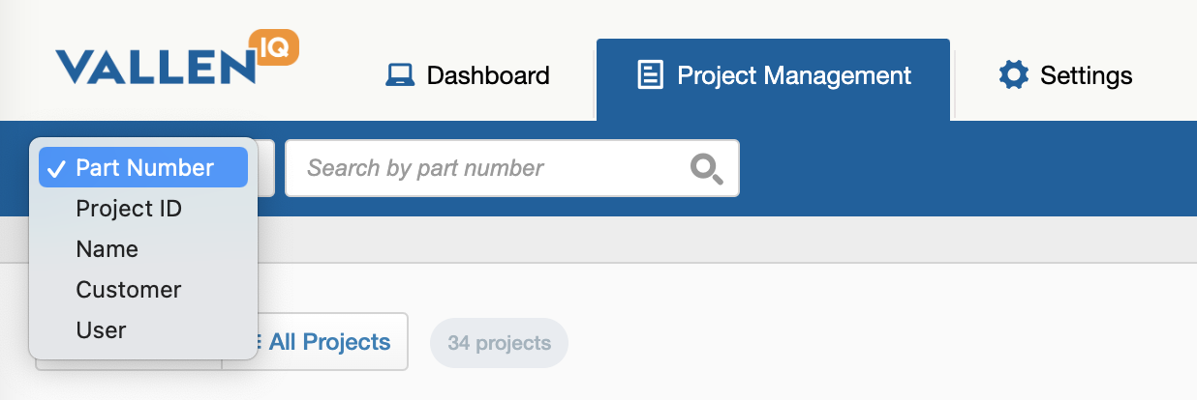The image size is (1197, 400).
Task: Select Project ID from the dropdown
Action: click(129, 209)
